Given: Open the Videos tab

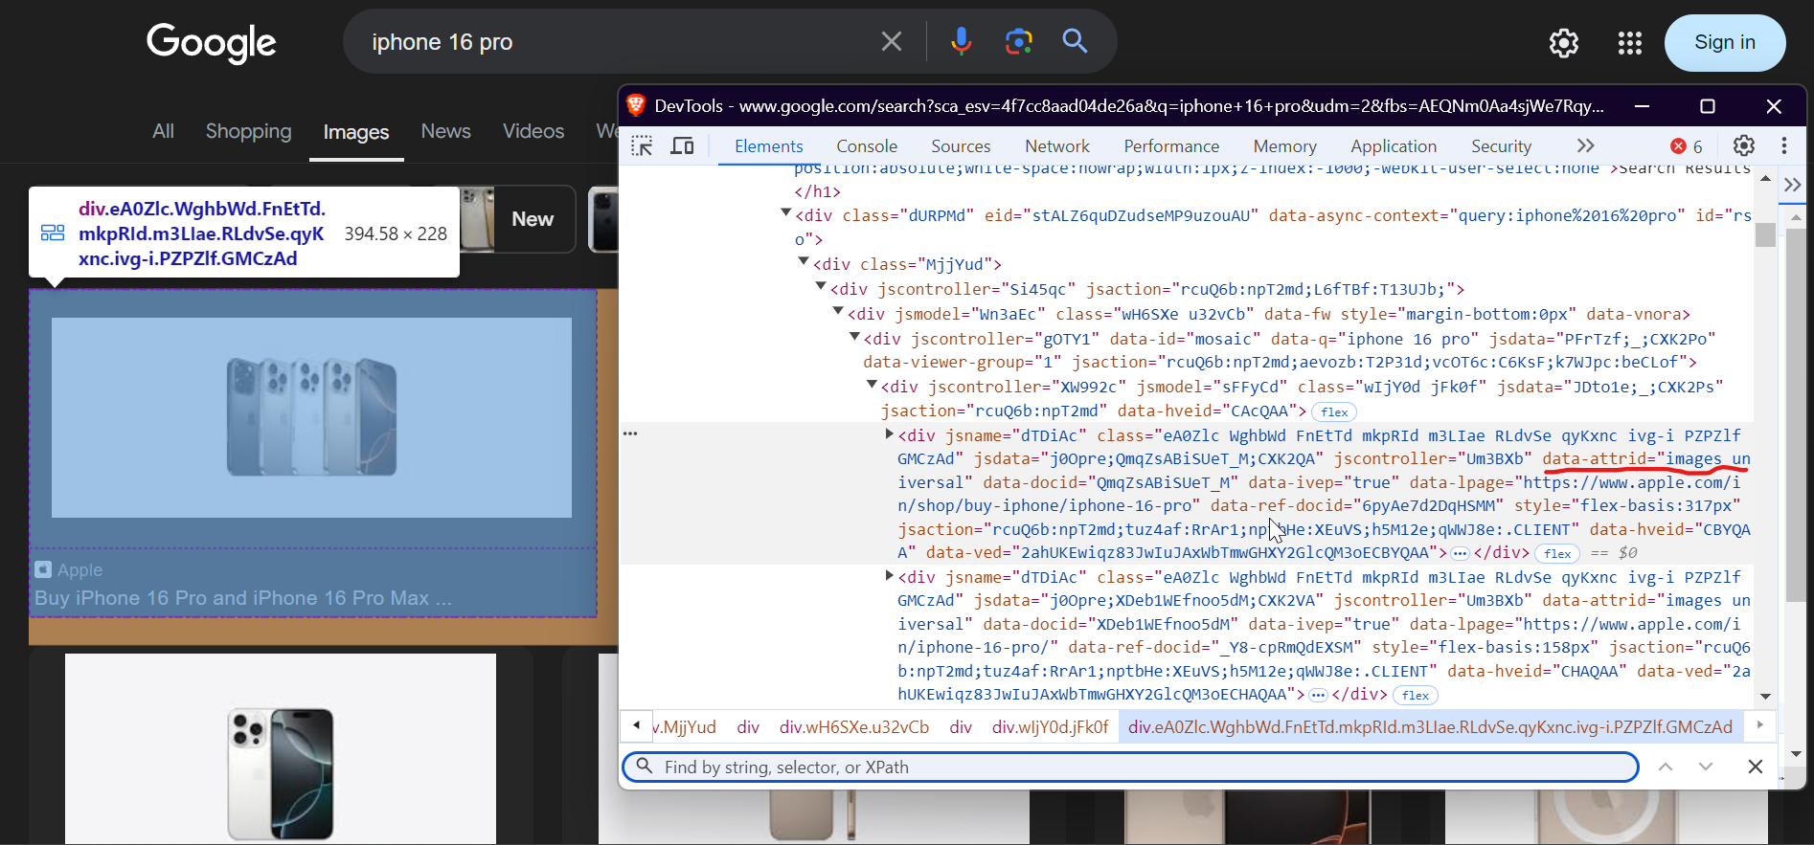Looking at the screenshot, I should tap(533, 131).
